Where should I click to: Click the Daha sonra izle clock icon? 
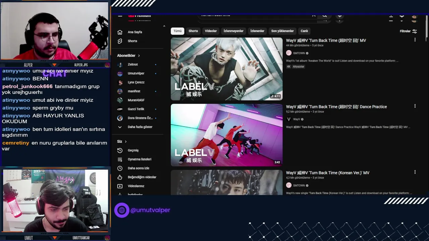click(x=120, y=168)
